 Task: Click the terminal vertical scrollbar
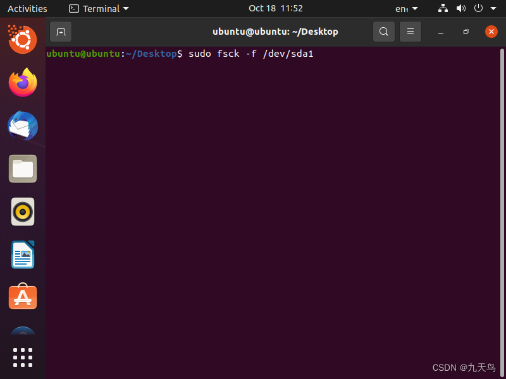click(x=502, y=213)
